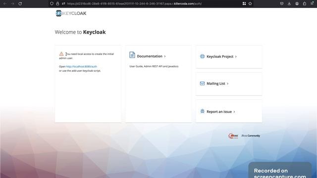This screenshot has width=317, height=178.
Task: Open the Mailing List link
Action: (x=216, y=84)
